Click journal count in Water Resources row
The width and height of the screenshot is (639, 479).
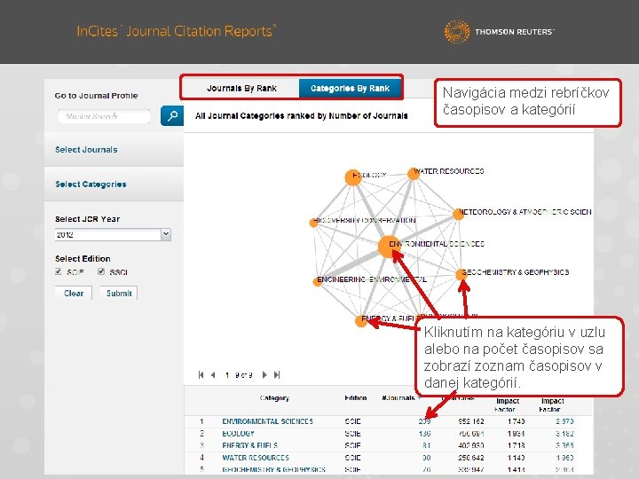[x=427, y=458]
